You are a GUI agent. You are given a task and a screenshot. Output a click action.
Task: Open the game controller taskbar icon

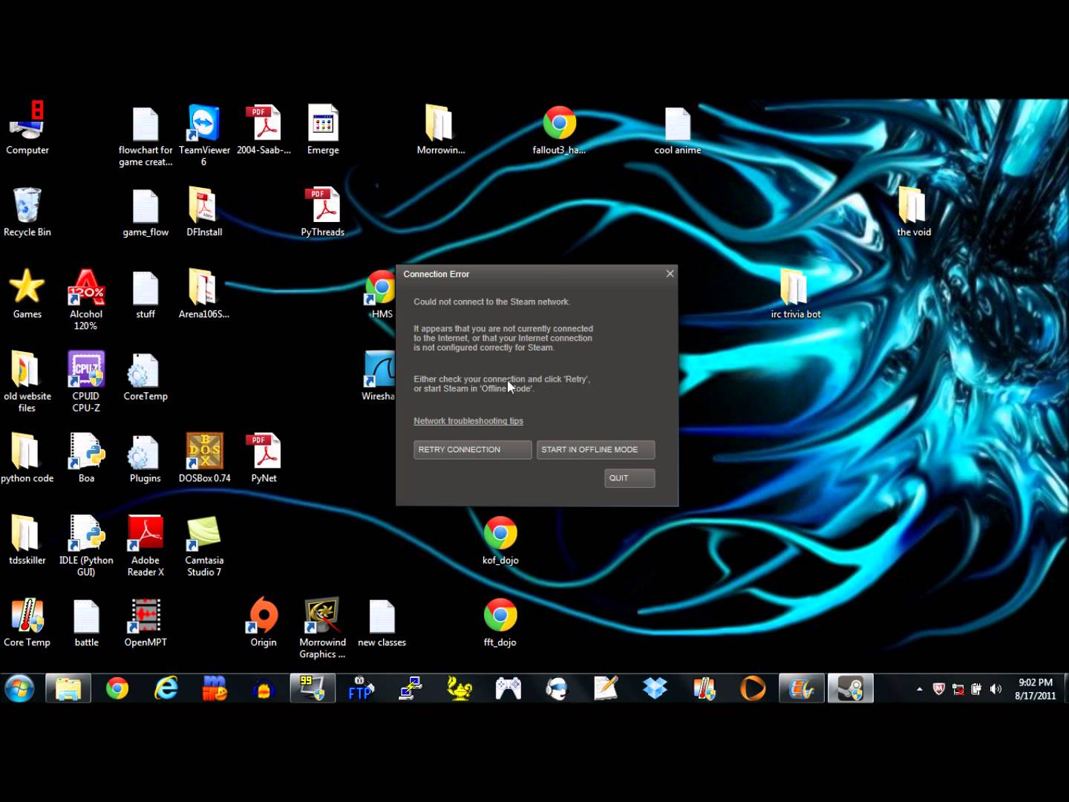click(509, 689)
